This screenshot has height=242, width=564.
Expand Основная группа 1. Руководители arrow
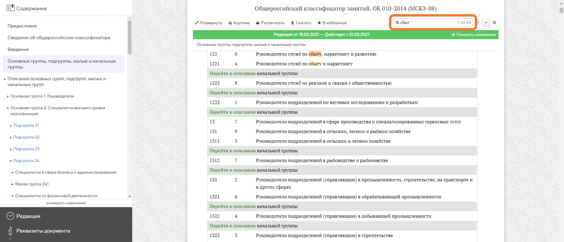8,96
